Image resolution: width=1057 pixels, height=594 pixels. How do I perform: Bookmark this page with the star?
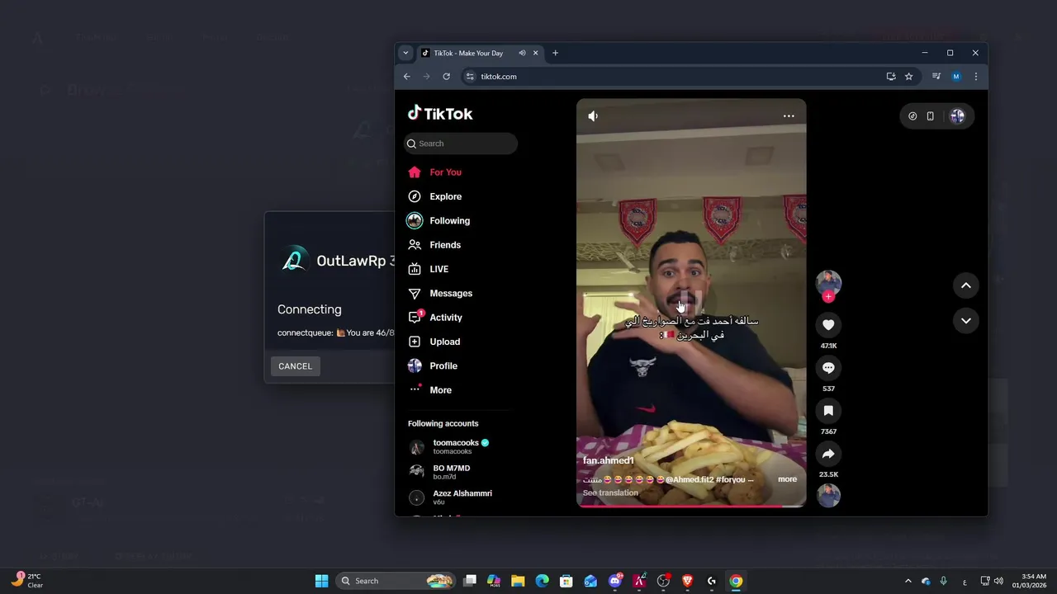tap(908, 77)
